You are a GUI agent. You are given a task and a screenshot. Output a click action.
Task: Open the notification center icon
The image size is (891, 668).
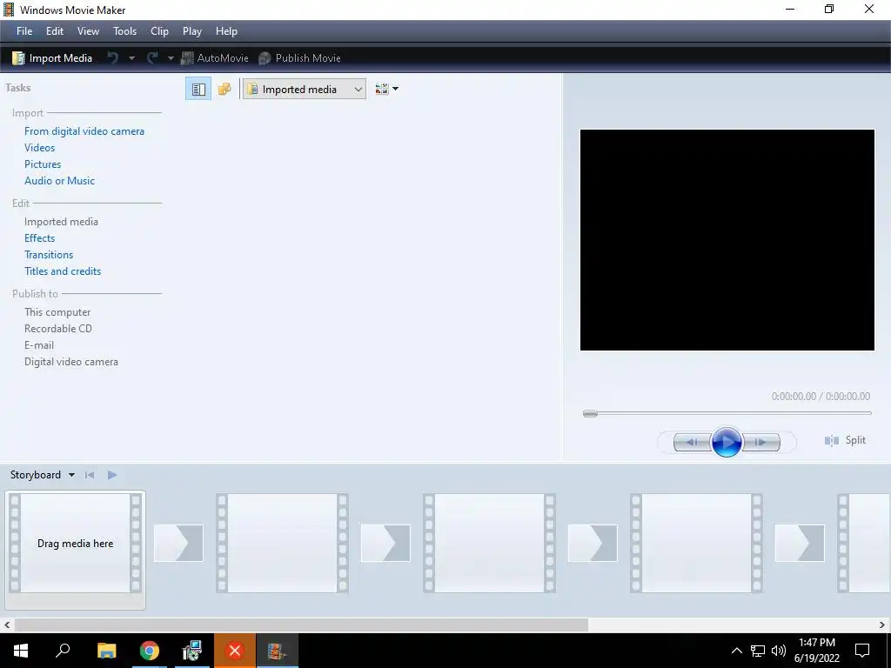tap(862, 651)
